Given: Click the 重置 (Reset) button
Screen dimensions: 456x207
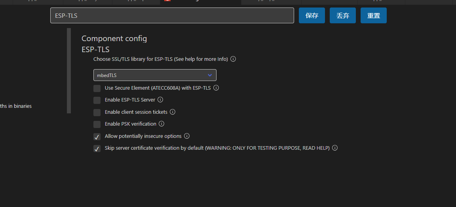Looking at the screenshot, I should (x=373, y=15).
